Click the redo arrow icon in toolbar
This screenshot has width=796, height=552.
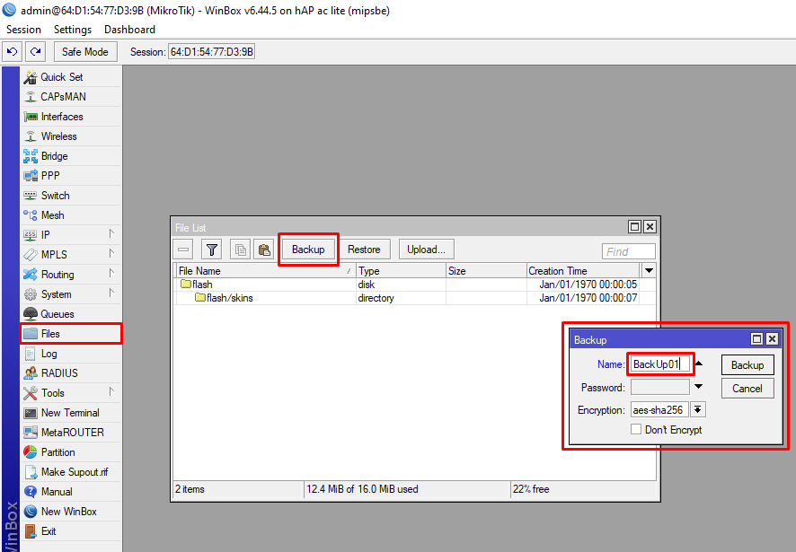[x=35, y=51]
